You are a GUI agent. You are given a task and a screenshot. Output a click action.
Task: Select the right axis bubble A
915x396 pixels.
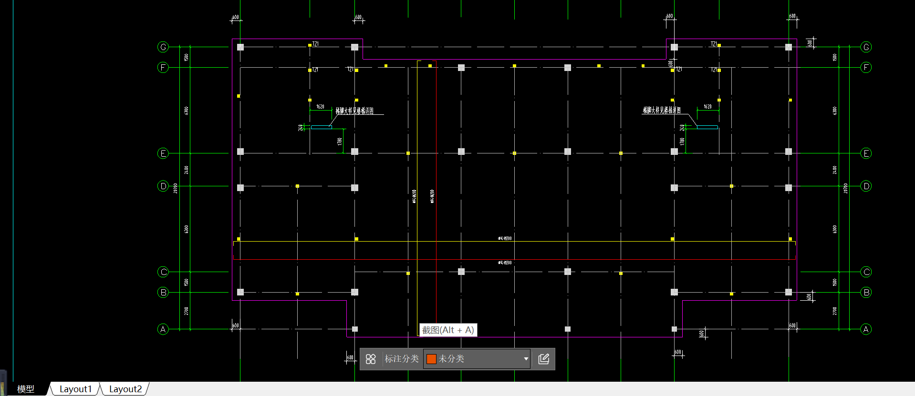pos(866,329)
